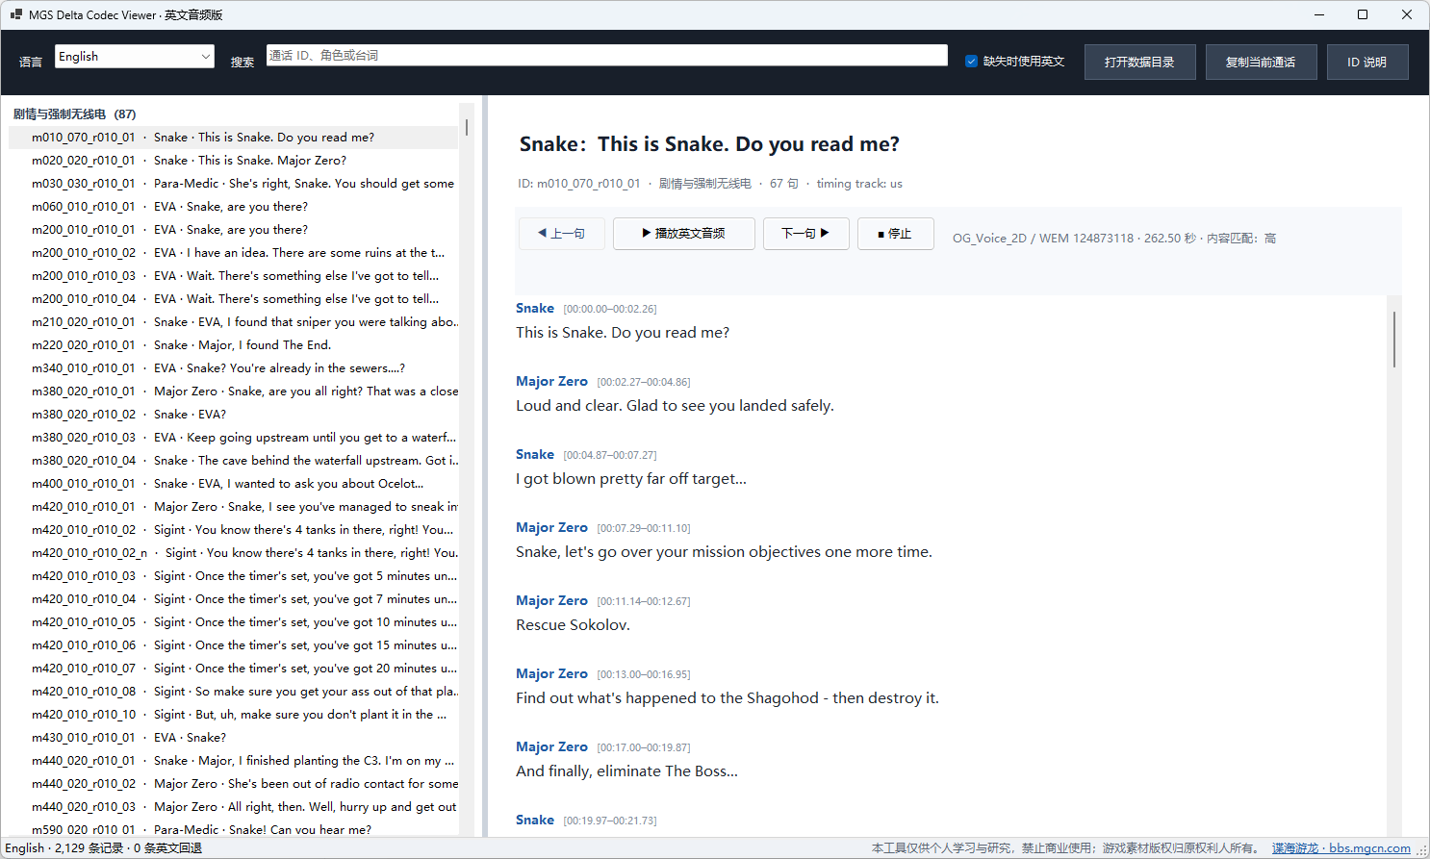Screen dimensions: 1430x859
Task: Select Sigint call m420_010_r010_10
Action: [x=234, y=715]
